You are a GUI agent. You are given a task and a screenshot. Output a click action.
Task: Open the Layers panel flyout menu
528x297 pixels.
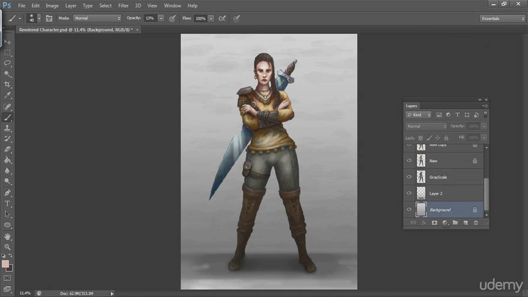485,106
